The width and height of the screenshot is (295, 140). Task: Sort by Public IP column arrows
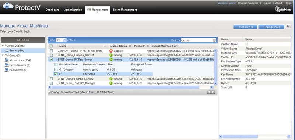click(148, 46)
